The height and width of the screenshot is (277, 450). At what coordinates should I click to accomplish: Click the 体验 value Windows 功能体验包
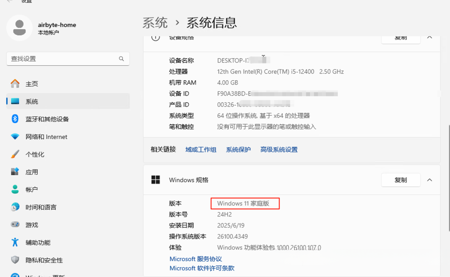269,247
